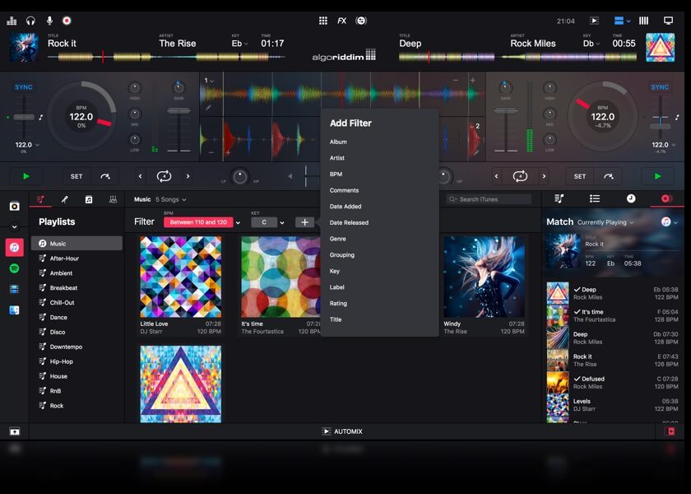Open the 5 Songs dropdown

(171, 199)
